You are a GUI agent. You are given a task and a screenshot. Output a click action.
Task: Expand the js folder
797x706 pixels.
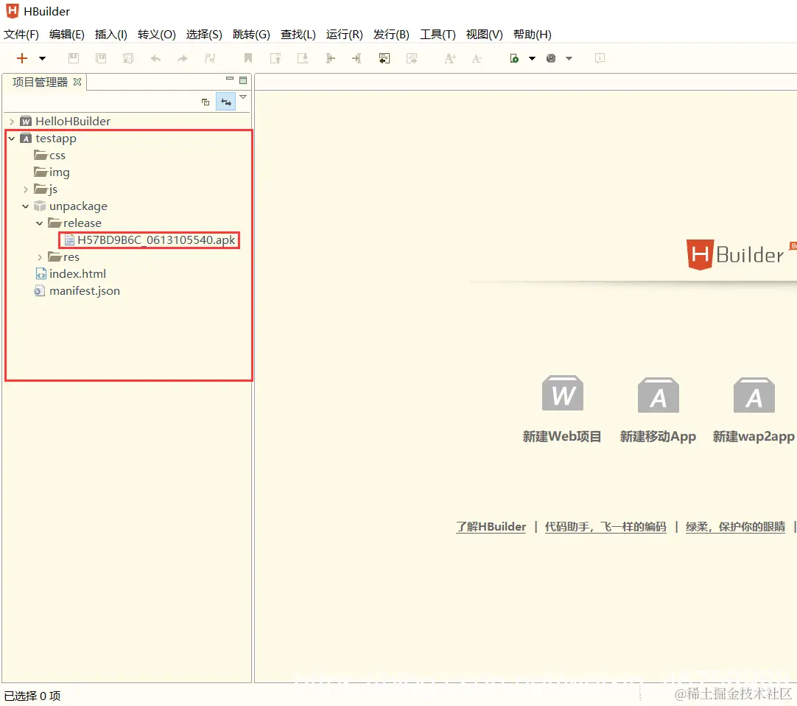[x=26, y=189]
